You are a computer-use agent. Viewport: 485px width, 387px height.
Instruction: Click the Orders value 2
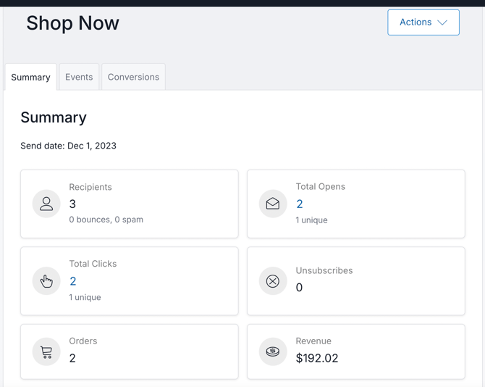click(x=72, y=358)
